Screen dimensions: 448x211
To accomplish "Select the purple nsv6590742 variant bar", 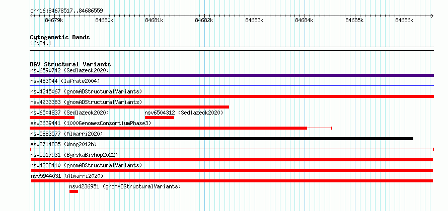I will (x=232, y=75).
